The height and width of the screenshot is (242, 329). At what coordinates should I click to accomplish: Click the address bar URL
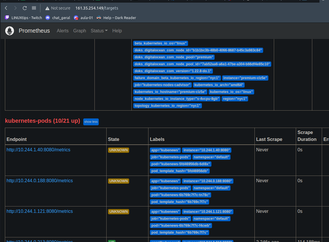97,8
